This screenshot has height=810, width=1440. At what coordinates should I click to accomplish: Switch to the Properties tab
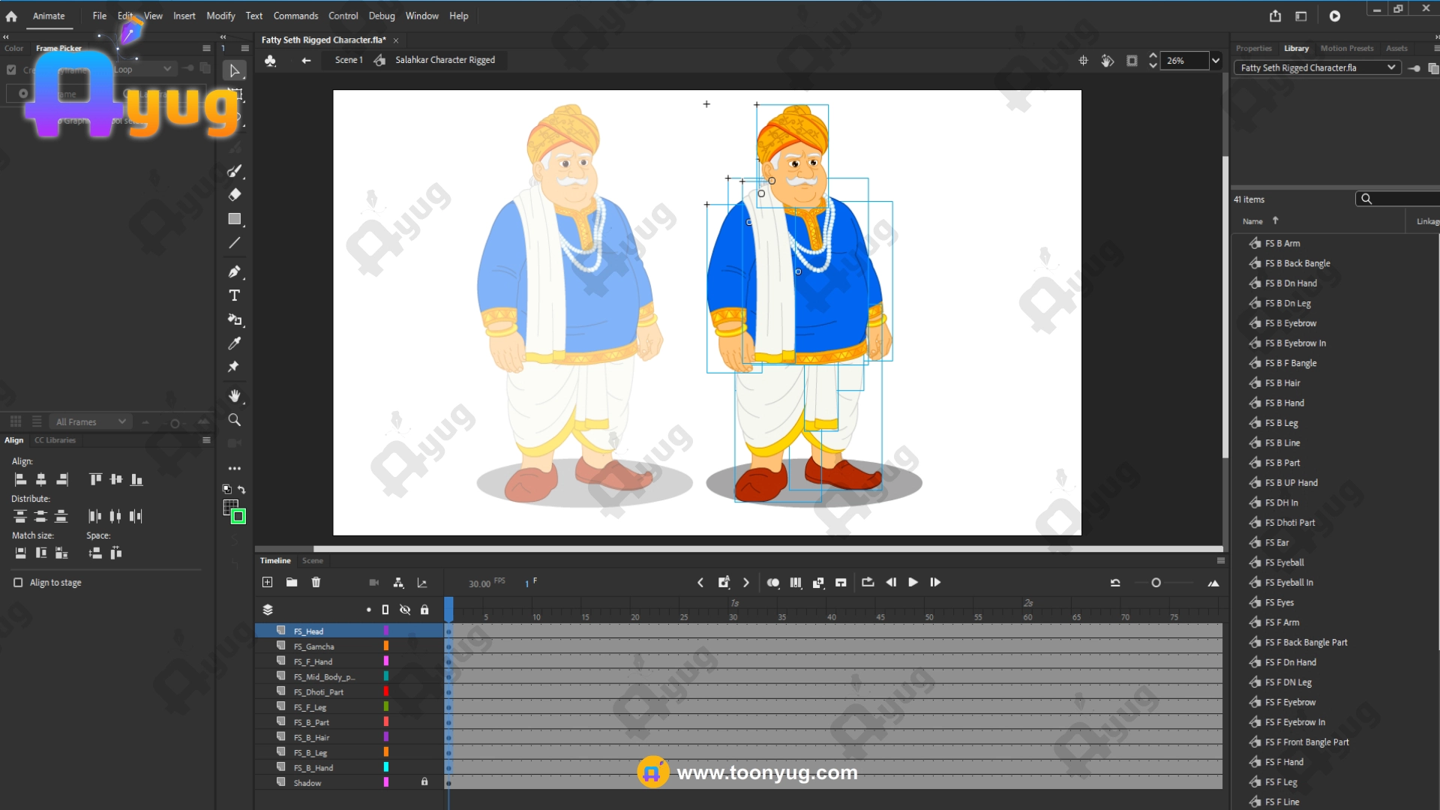tap(1253, 48)
